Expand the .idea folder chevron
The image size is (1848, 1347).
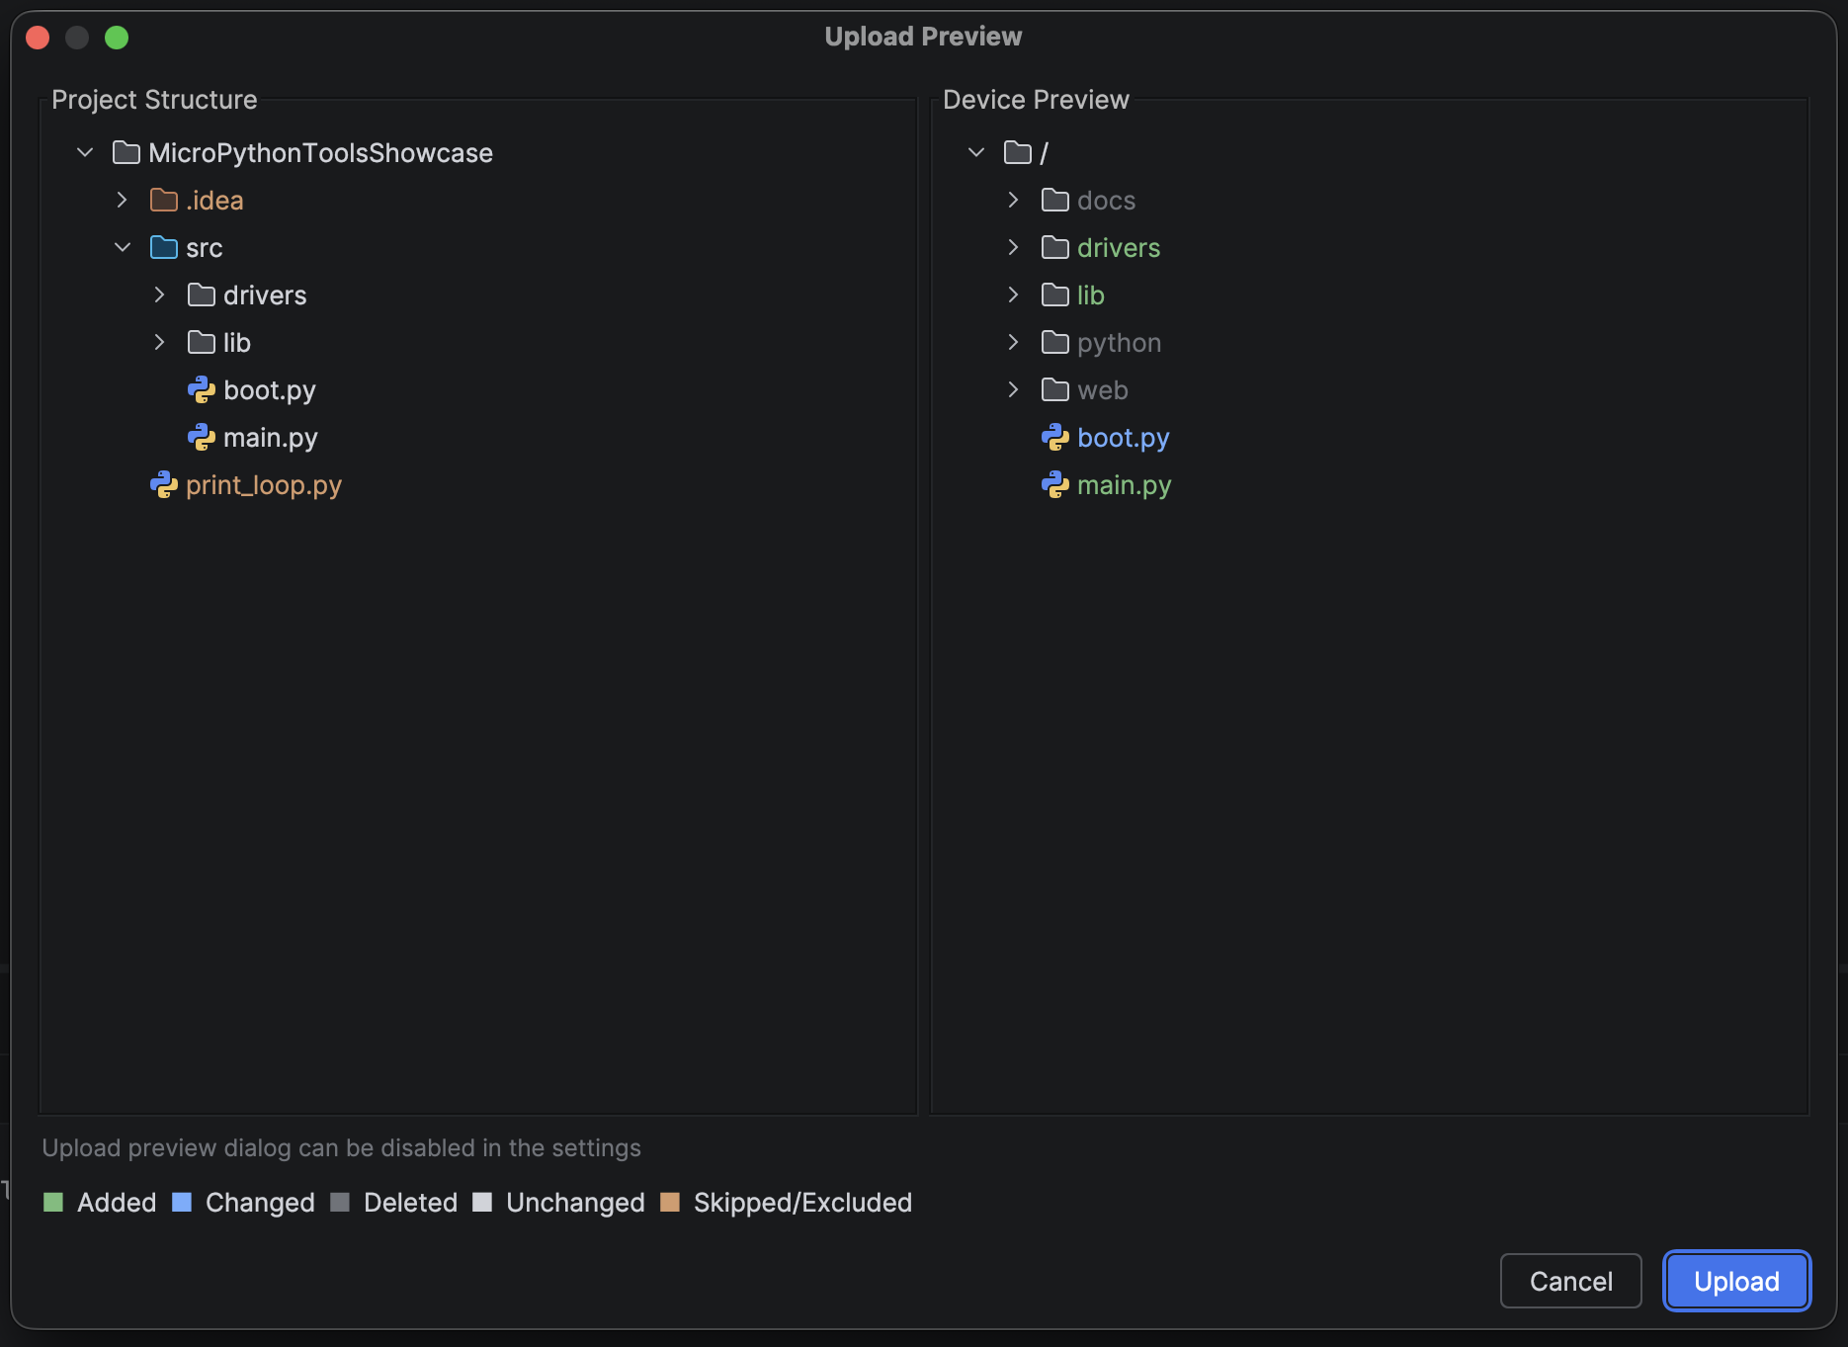pyautogui.click(x=123, y=201)
